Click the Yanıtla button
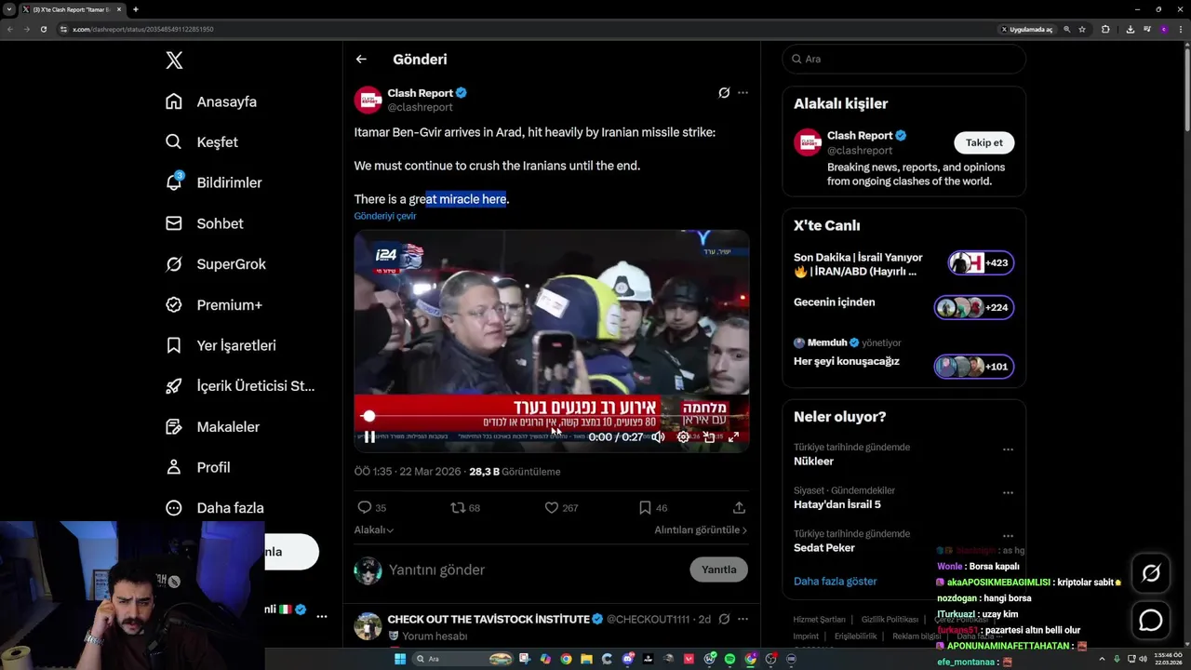Screen dimensions: 1191x670 point(718,569)
